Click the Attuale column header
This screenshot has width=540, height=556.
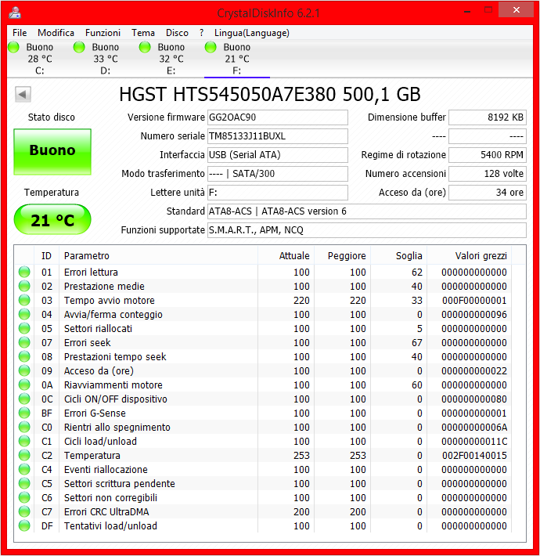[x=286, y=255]
